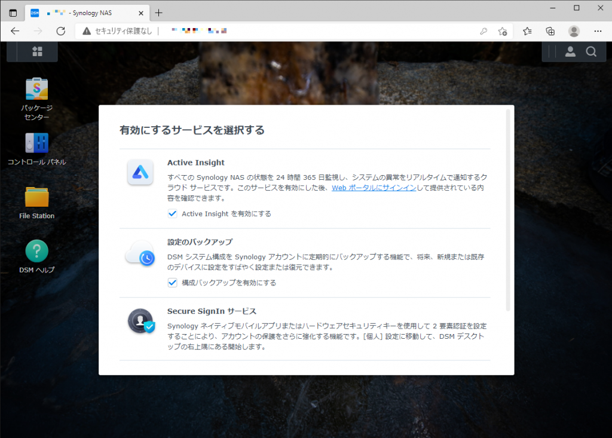Open the browser Collections icon
612x438 pixels.
tap(550, 31)
